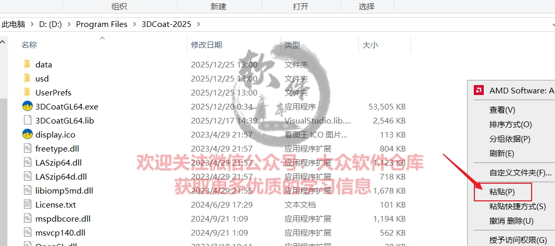Click the 打开 ribbon group label
Image resolution: width=555 pixels, height=246 pixels.
point(301,6)
